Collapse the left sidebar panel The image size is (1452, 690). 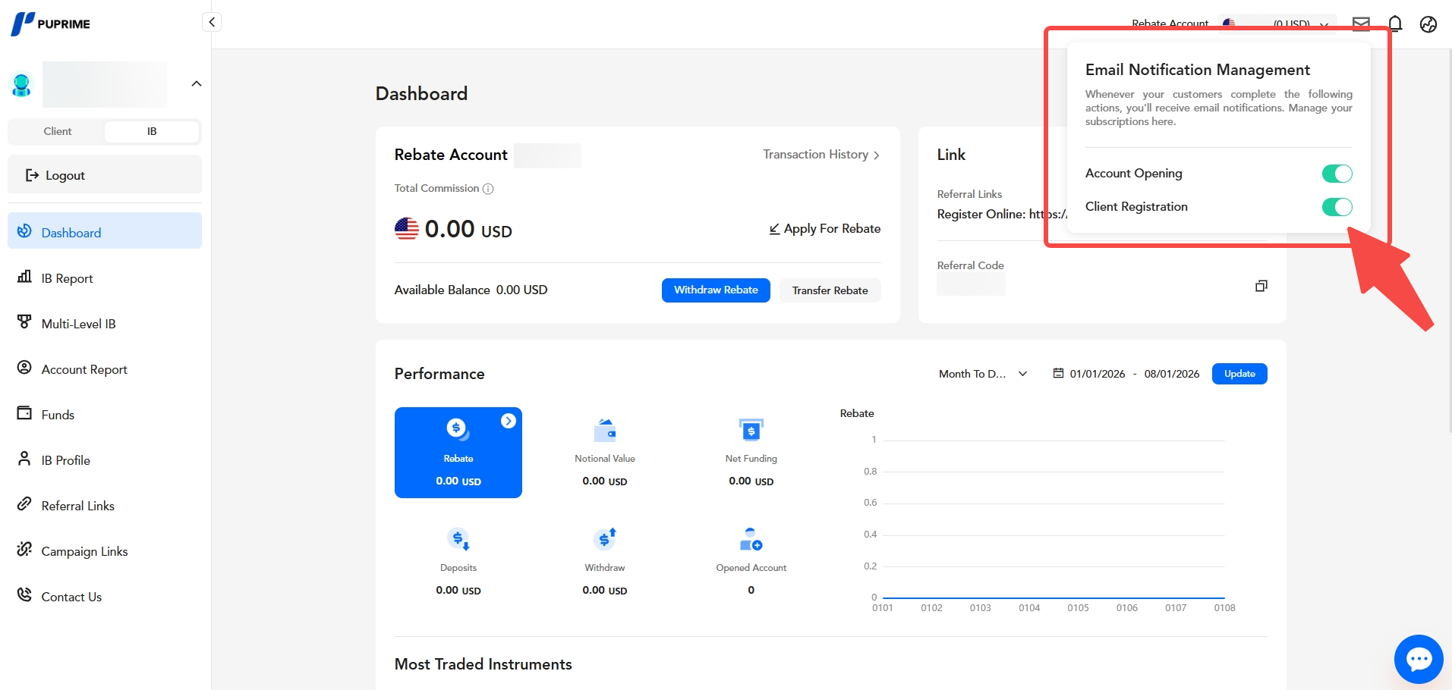click(x=212, y=22)
